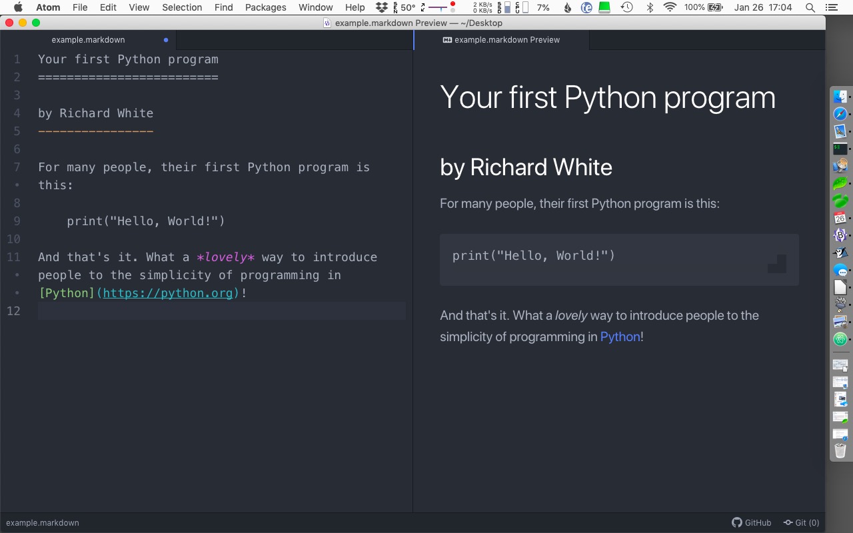853x533 pixels.
Task: Click the italic 'lovely' in the preview
Action: pos(571,315)
